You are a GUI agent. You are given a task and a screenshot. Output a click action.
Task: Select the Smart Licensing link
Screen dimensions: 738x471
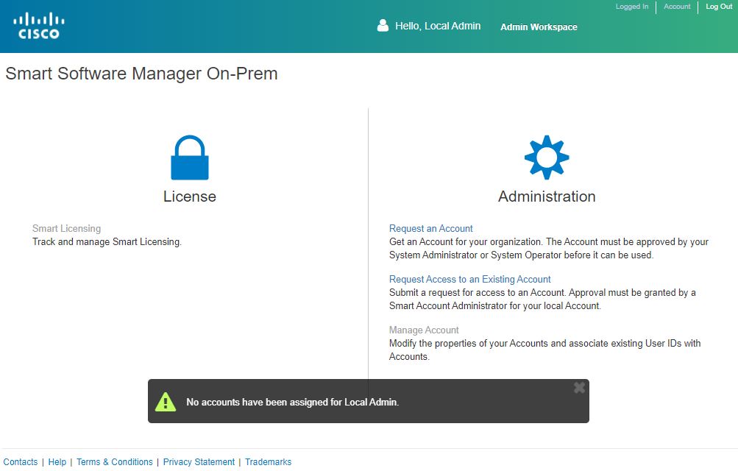[x=66, y=228]
